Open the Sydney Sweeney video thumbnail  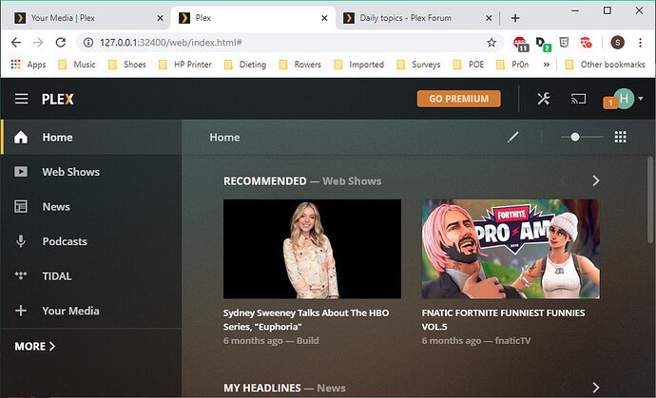(312, 249)
